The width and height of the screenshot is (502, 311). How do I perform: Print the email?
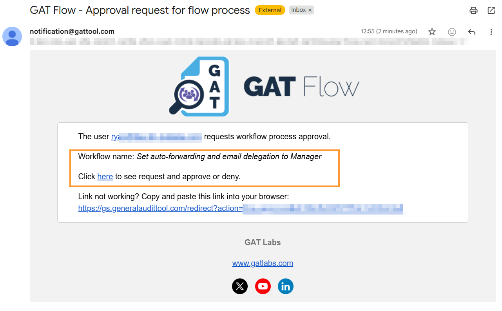[473, 11]
